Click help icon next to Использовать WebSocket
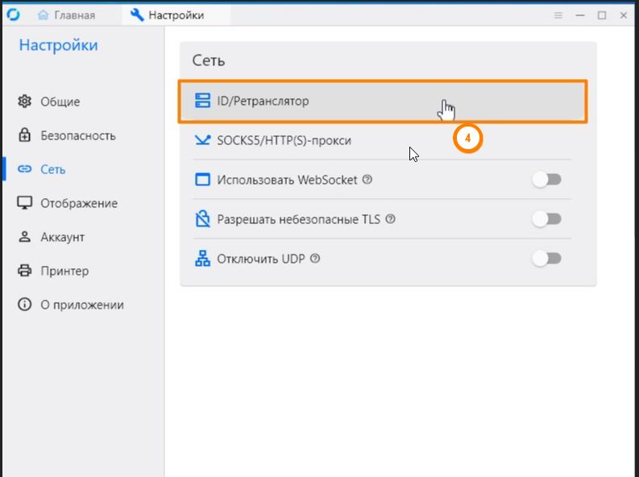 [367, 179]
